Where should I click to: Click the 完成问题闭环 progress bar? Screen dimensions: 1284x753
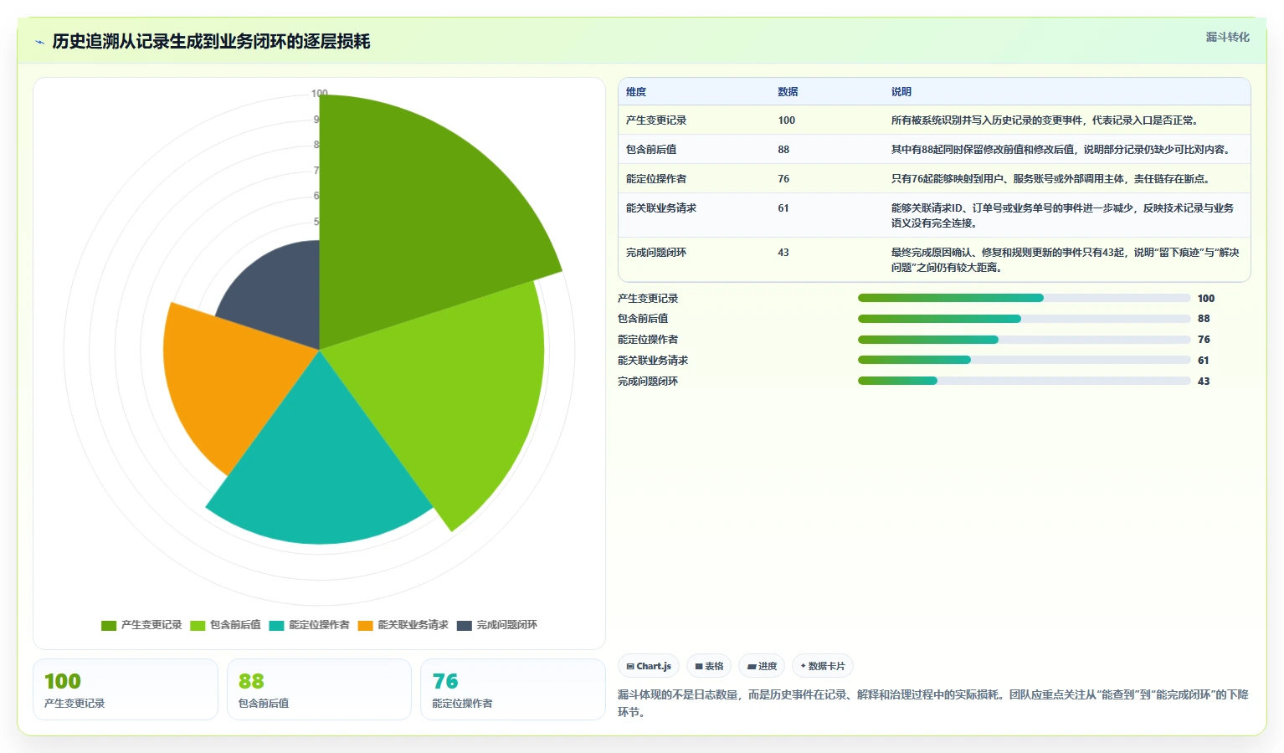pyautogui.click(x=1024, y=381)
